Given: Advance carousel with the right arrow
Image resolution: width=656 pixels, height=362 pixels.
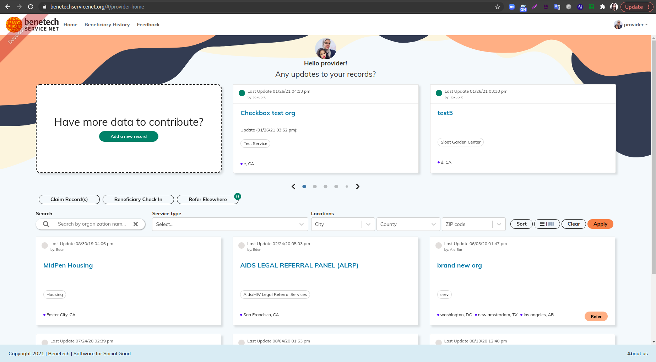Looking at the screenshot, I should coord(358,186).
